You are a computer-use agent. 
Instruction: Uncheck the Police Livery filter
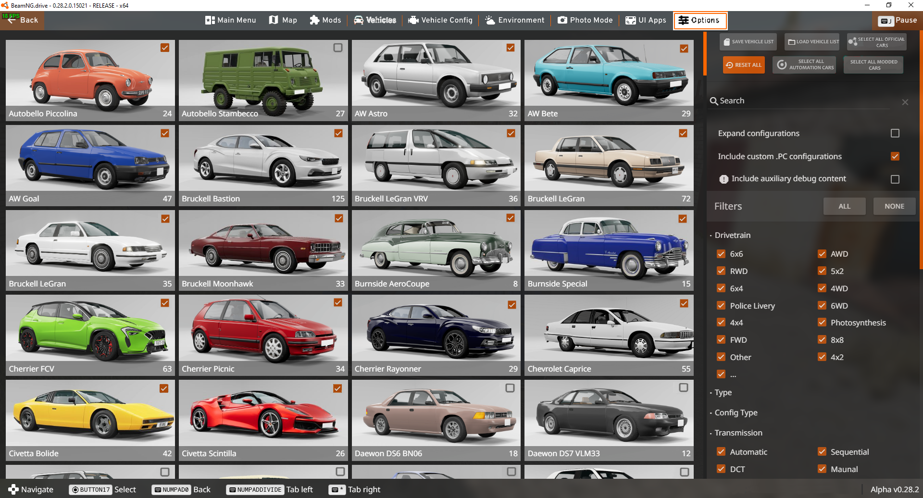coord(721,305)
